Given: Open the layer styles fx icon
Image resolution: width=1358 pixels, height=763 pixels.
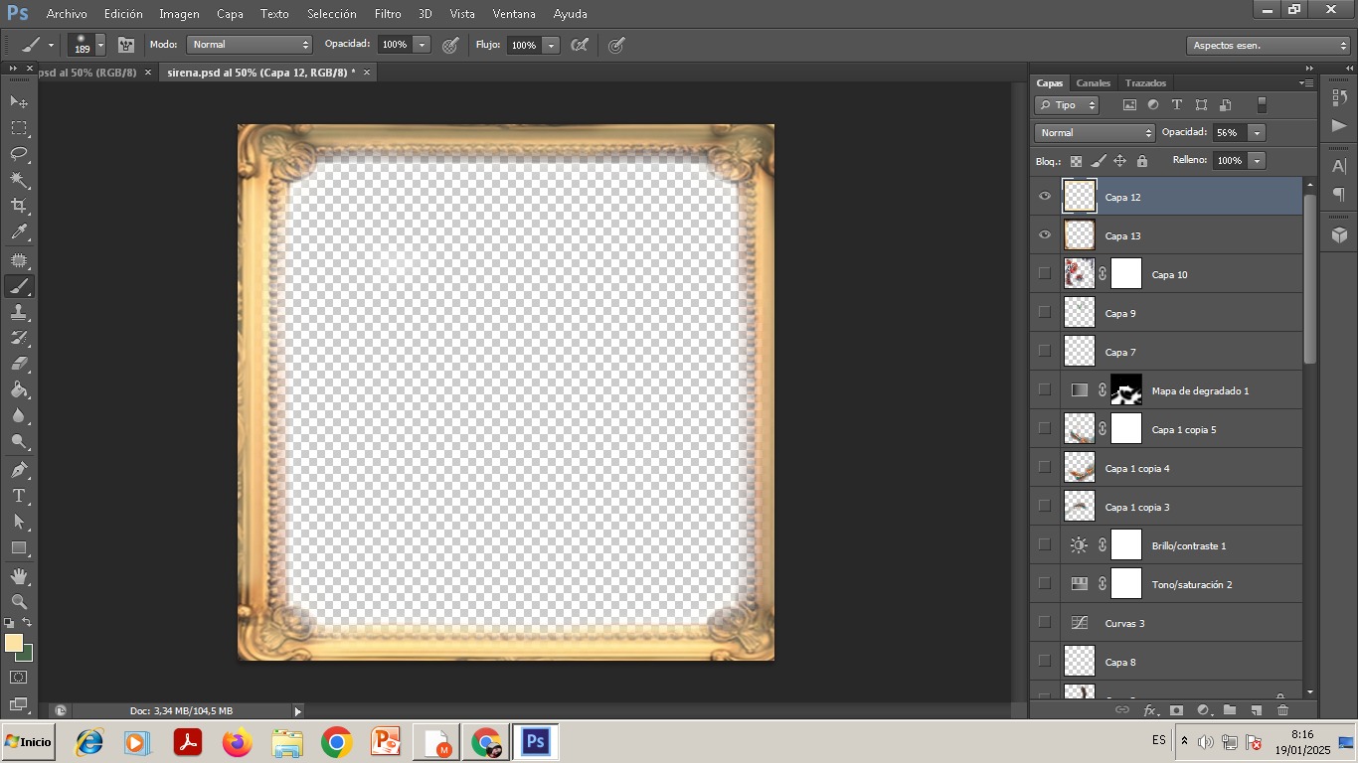Looking at the screenshot, I should coord(1150,710).
